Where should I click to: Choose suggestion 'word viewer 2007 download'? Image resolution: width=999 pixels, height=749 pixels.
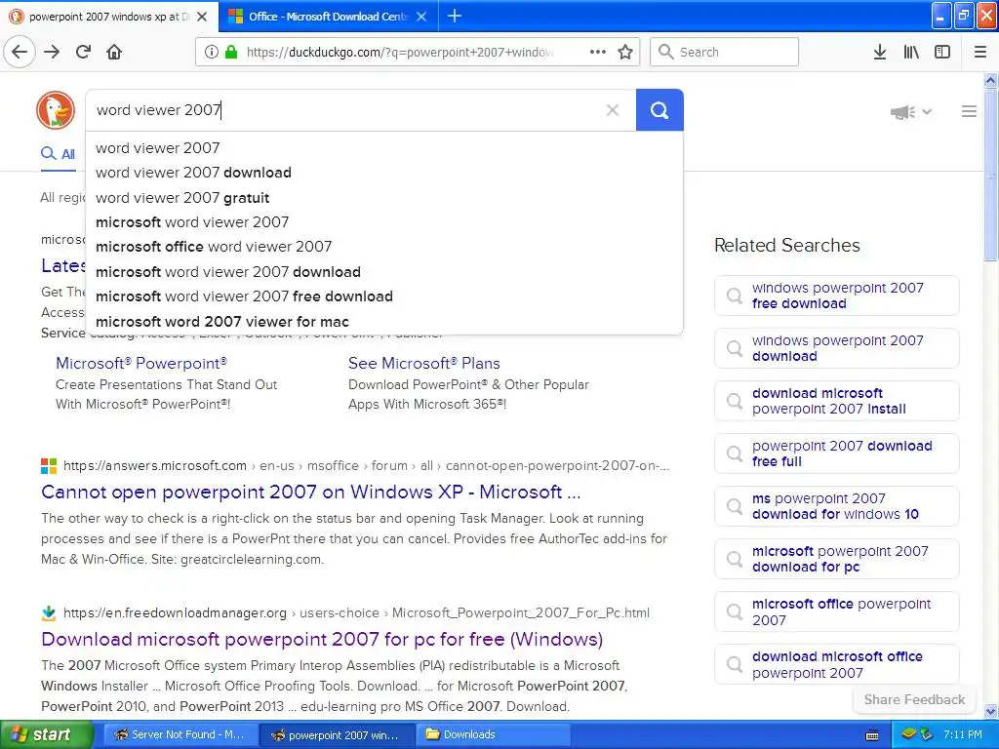[x=384, y=173]
